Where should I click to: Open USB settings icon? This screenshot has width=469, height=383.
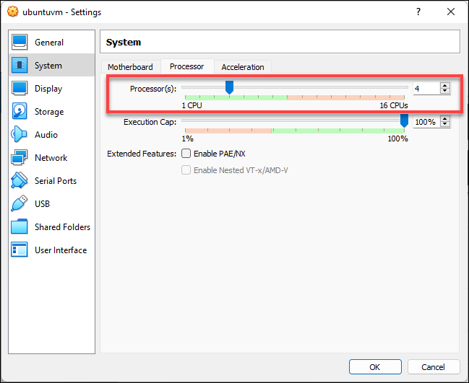click(20, 204)
